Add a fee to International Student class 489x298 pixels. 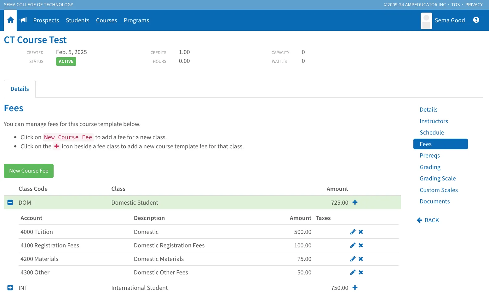[x=355, y=288]
